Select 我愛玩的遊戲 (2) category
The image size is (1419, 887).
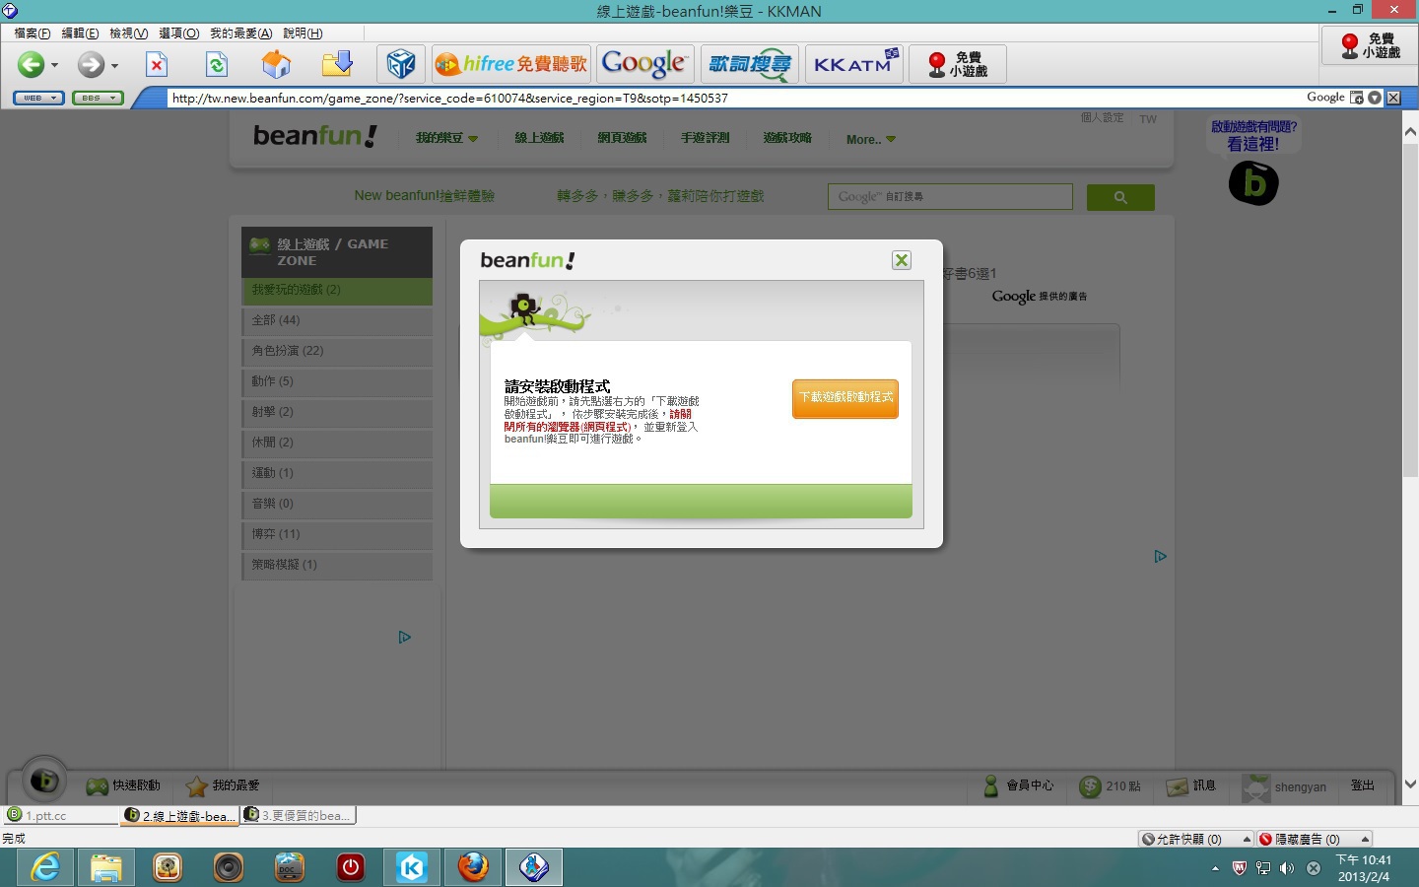tap(337, 291)
